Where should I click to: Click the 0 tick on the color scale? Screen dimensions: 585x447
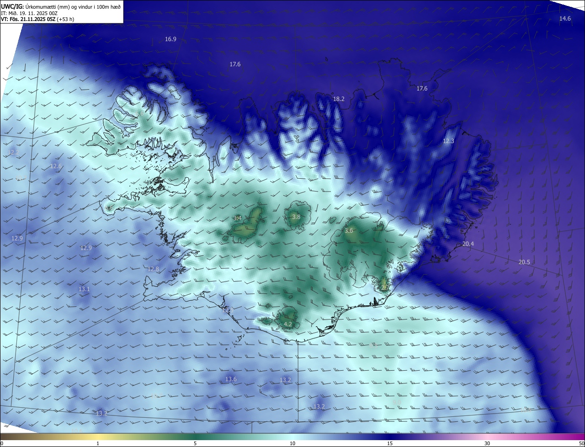[x=2, y=443]
